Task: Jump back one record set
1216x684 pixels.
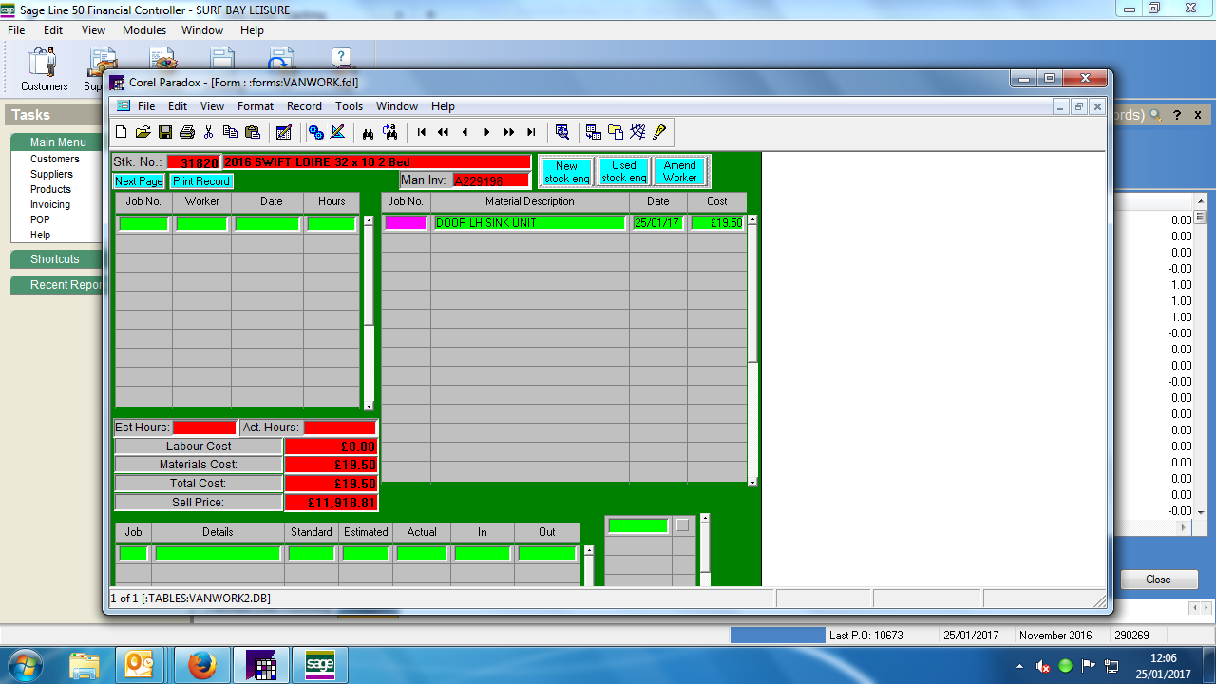Action: pos(443,132)
